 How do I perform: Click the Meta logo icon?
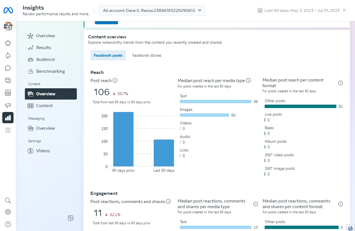coord(8,10)
